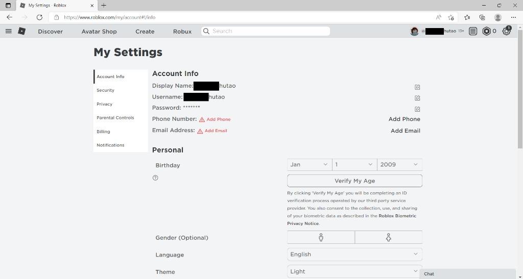This screenshot has height=279, width=523.
Task: Open the Roblox Biometric Privacy Notice link
Action: (x=351, y=220)
